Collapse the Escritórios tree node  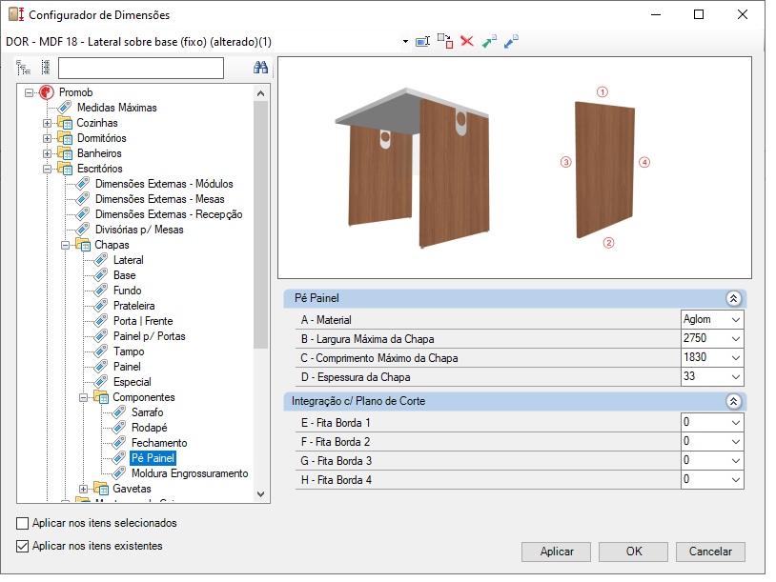coord(47,170)
